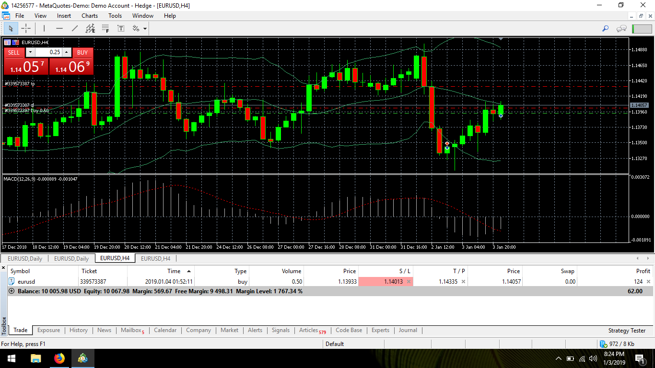This screenshot has height=368, width=655.
Task: Open Firefox from the taskbar
Action: (x=59, y=358)
